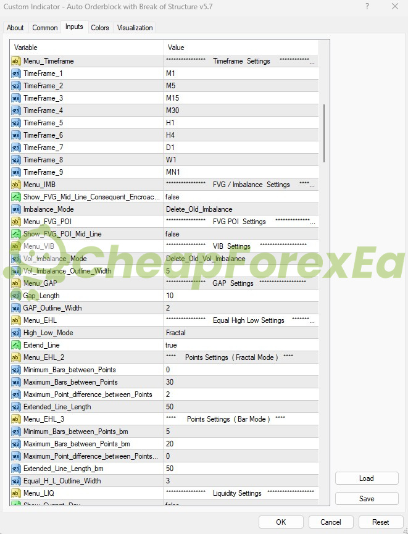This screenshot has height=534, width=408.
Task: Click the inputs list vertical scrollbar thumb
Action: tap(324, 133)
